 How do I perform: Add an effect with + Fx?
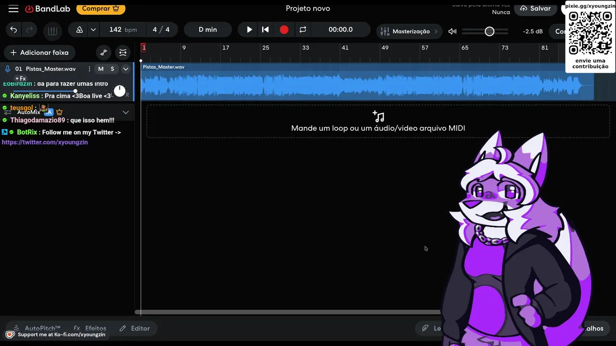20,78
